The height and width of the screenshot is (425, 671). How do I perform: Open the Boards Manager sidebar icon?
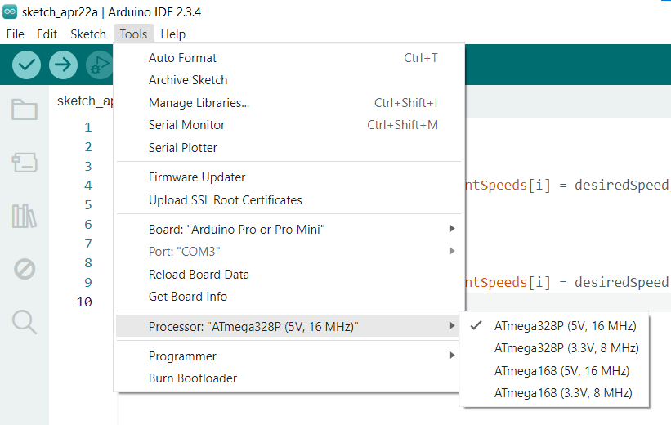(x=25, y=163)
